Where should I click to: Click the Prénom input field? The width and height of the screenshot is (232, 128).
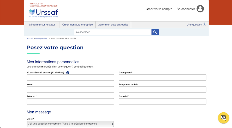[70, 101]
